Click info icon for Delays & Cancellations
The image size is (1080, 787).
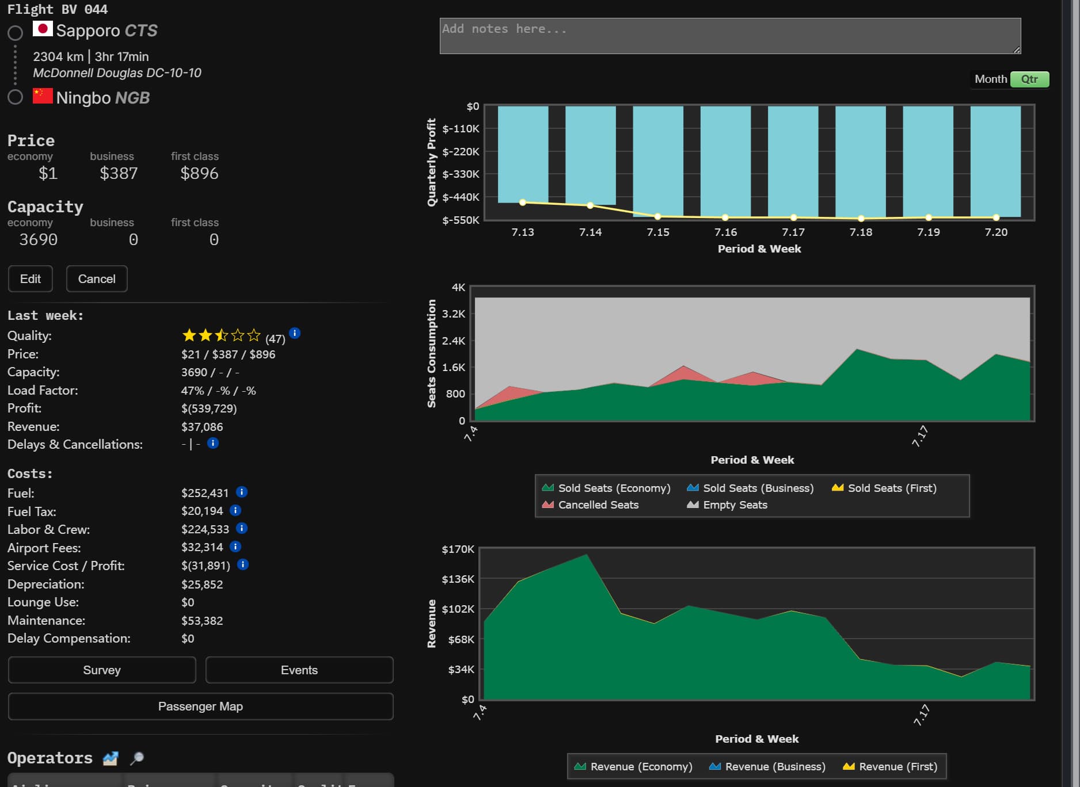coord(213,443)
